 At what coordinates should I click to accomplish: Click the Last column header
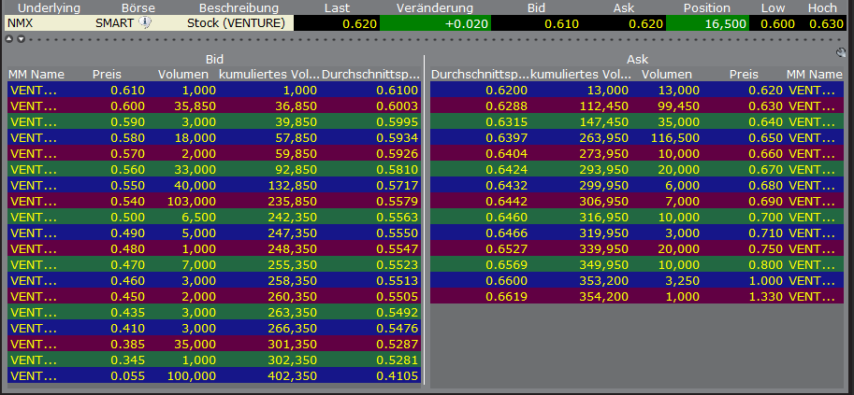coord(337,8)
